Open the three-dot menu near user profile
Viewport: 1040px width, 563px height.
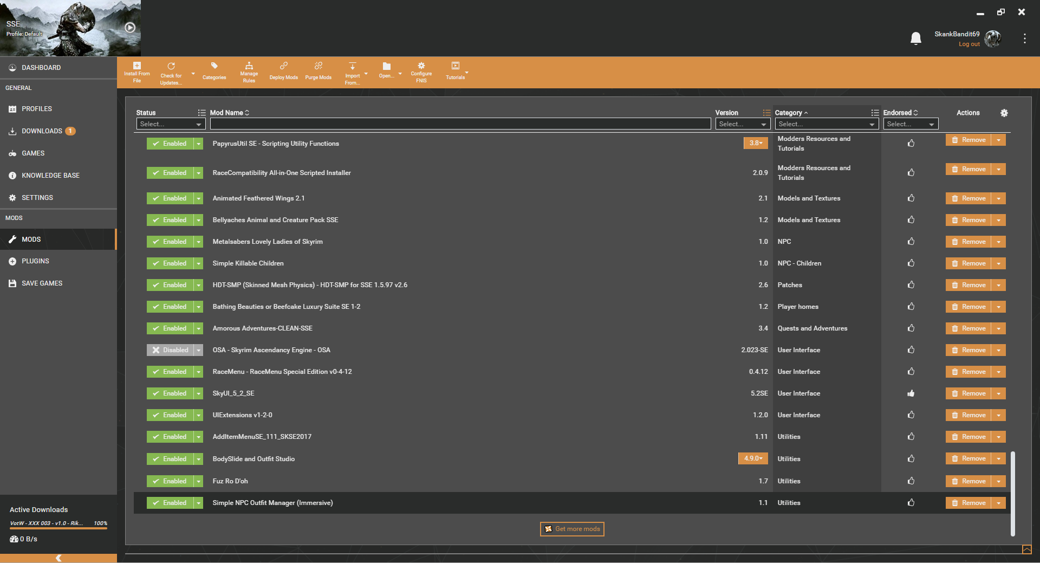coord(1025,38)
